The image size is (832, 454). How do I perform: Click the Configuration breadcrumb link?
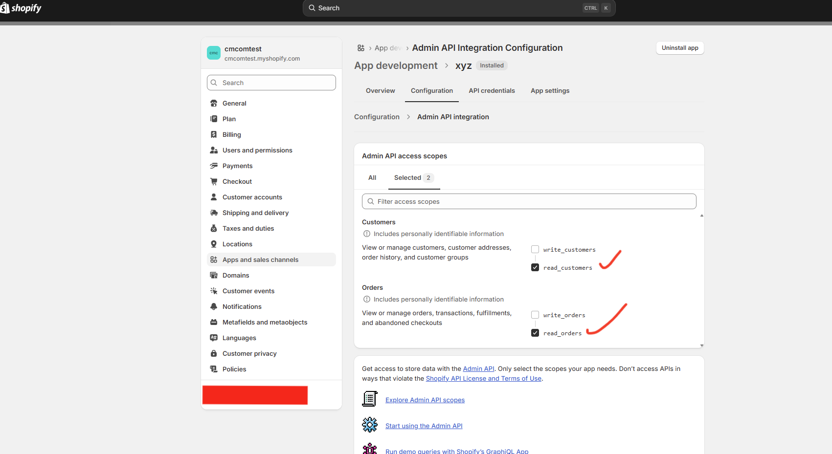coord(377,117)
